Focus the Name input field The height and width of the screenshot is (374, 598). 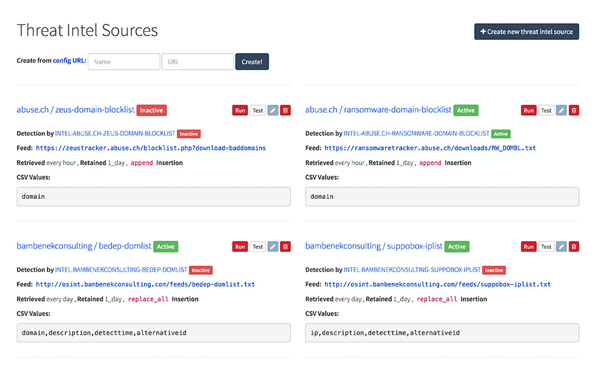[x=124, y=62]
